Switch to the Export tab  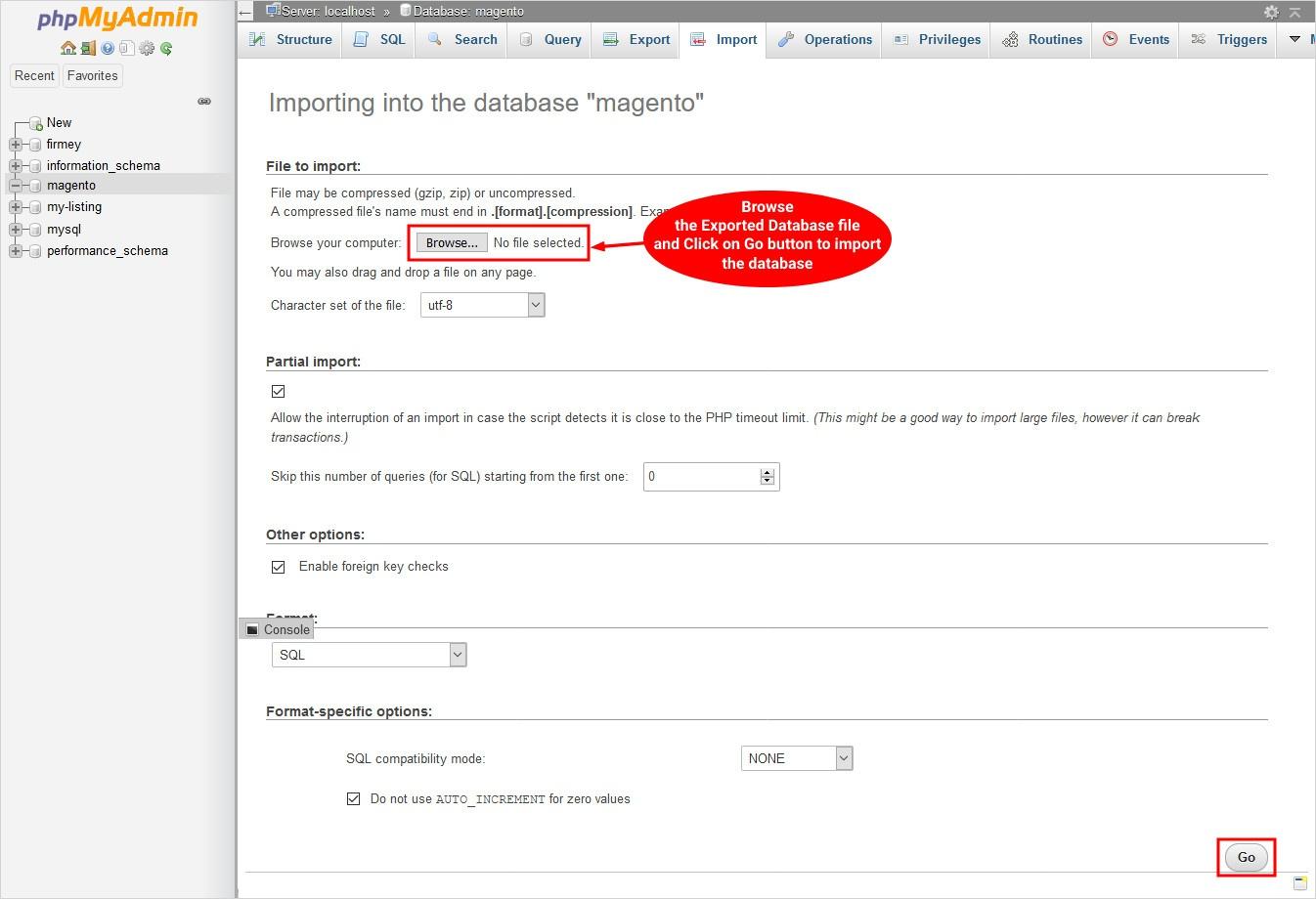point(636,40)
